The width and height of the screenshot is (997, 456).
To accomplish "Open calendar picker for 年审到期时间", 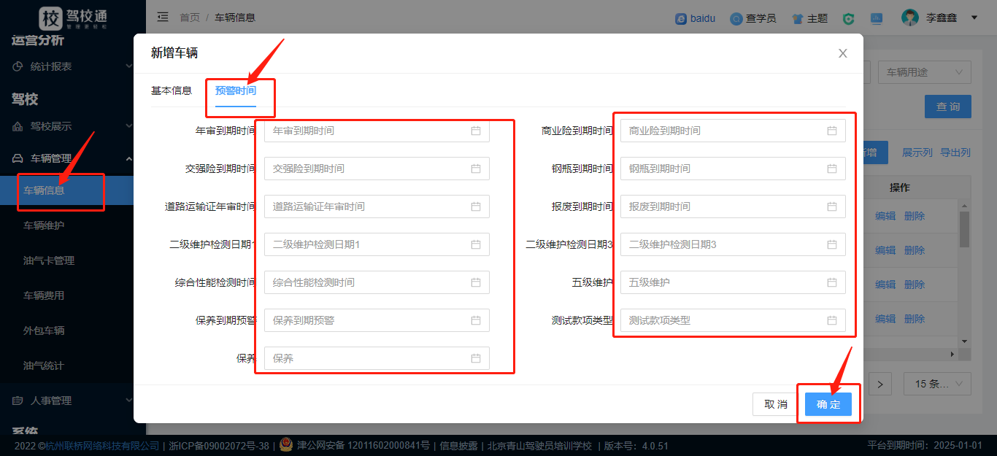I will (x=476, y=131).
